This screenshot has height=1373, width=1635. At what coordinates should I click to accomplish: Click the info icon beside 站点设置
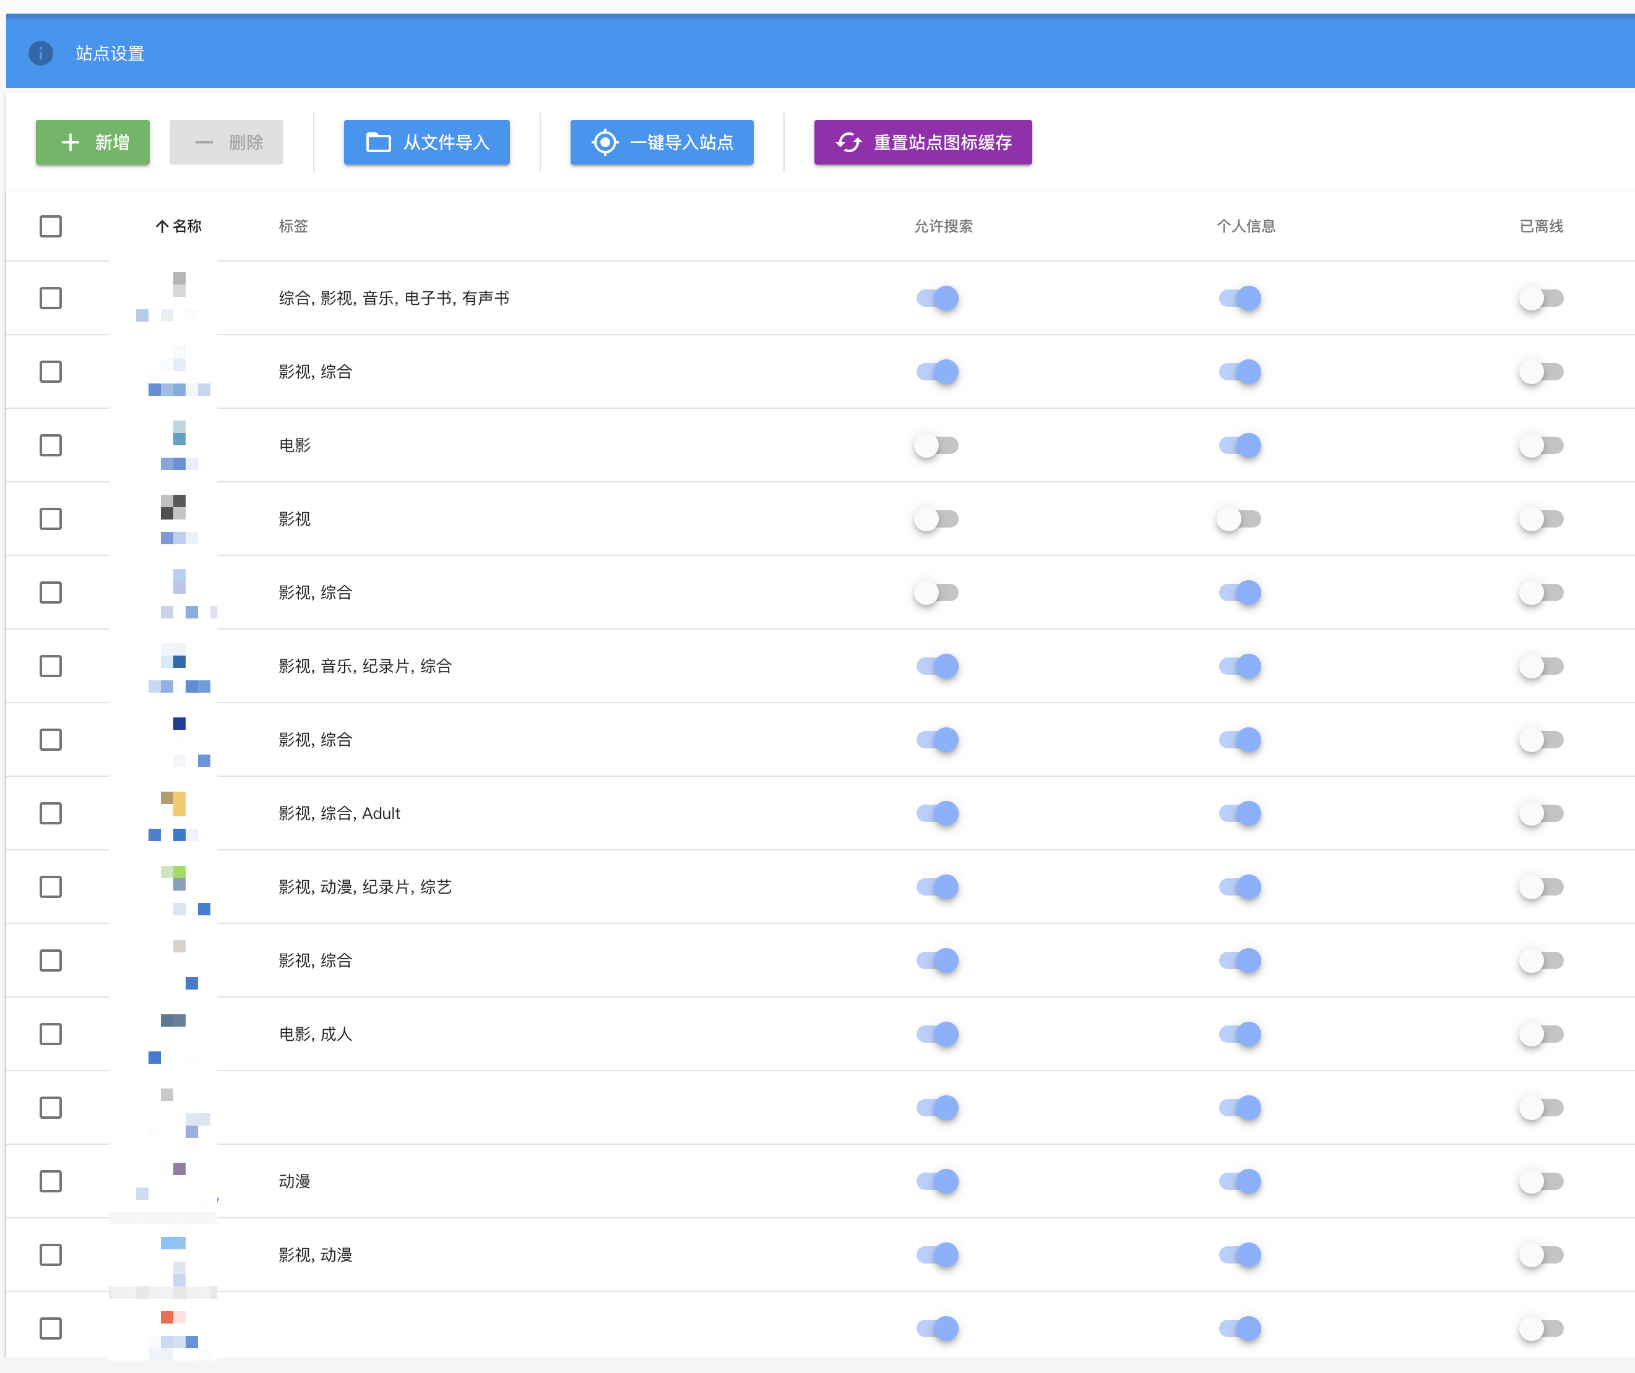click(40, 53)
